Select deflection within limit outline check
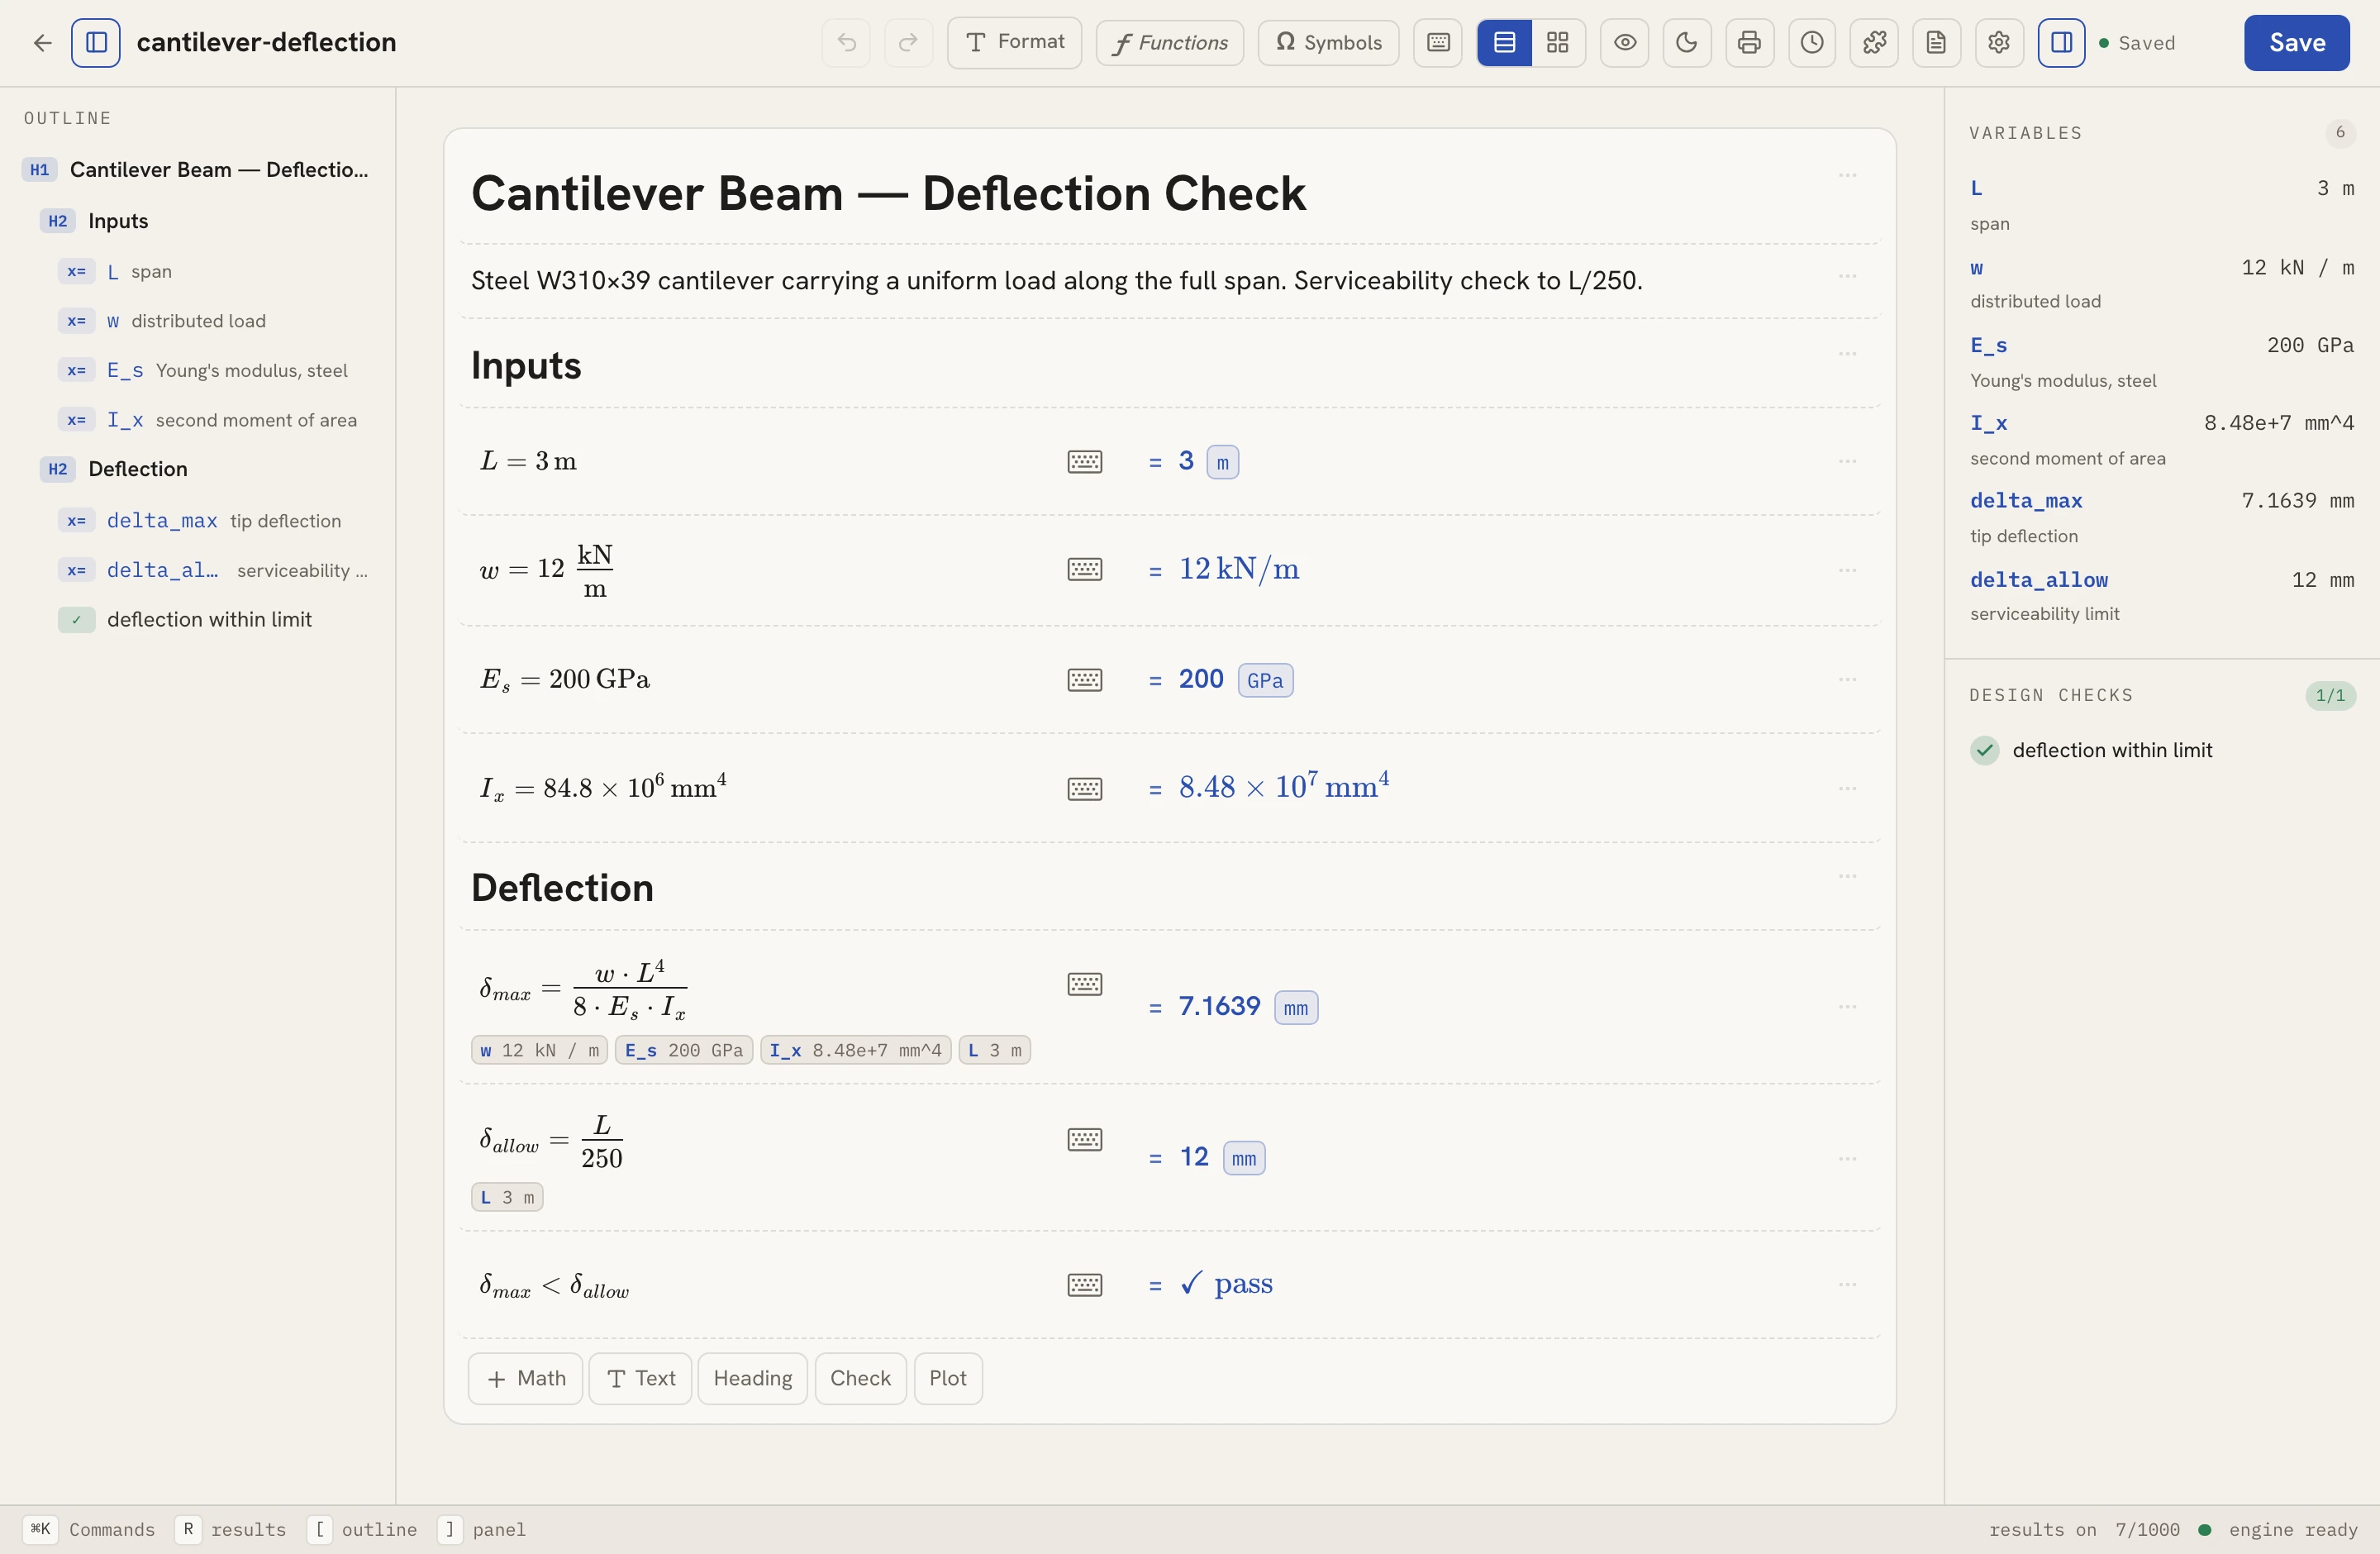 click(x=215, y=620)
